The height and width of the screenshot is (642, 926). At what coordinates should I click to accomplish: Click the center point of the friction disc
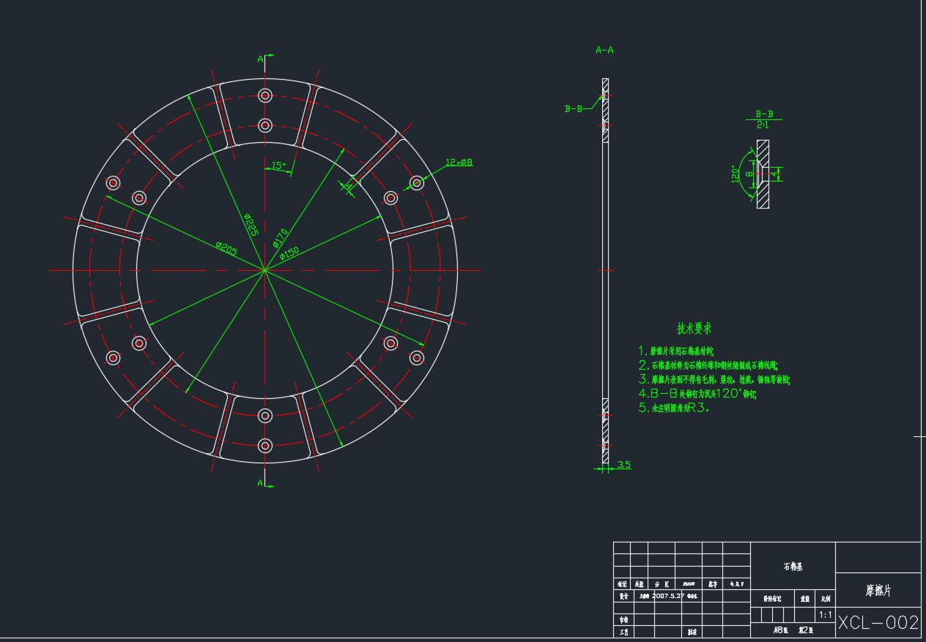click(264, 271)
